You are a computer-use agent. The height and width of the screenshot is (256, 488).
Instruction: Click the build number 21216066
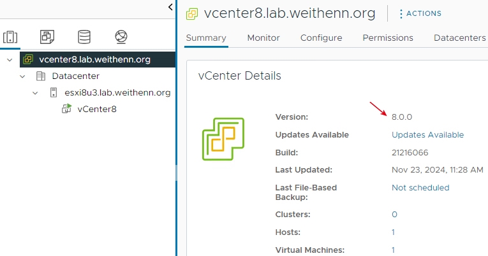point(410,153)
